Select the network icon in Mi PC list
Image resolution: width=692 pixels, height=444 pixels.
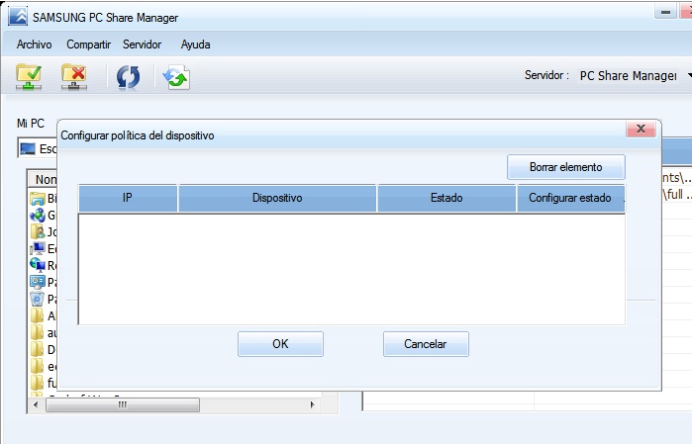[38, 265]
